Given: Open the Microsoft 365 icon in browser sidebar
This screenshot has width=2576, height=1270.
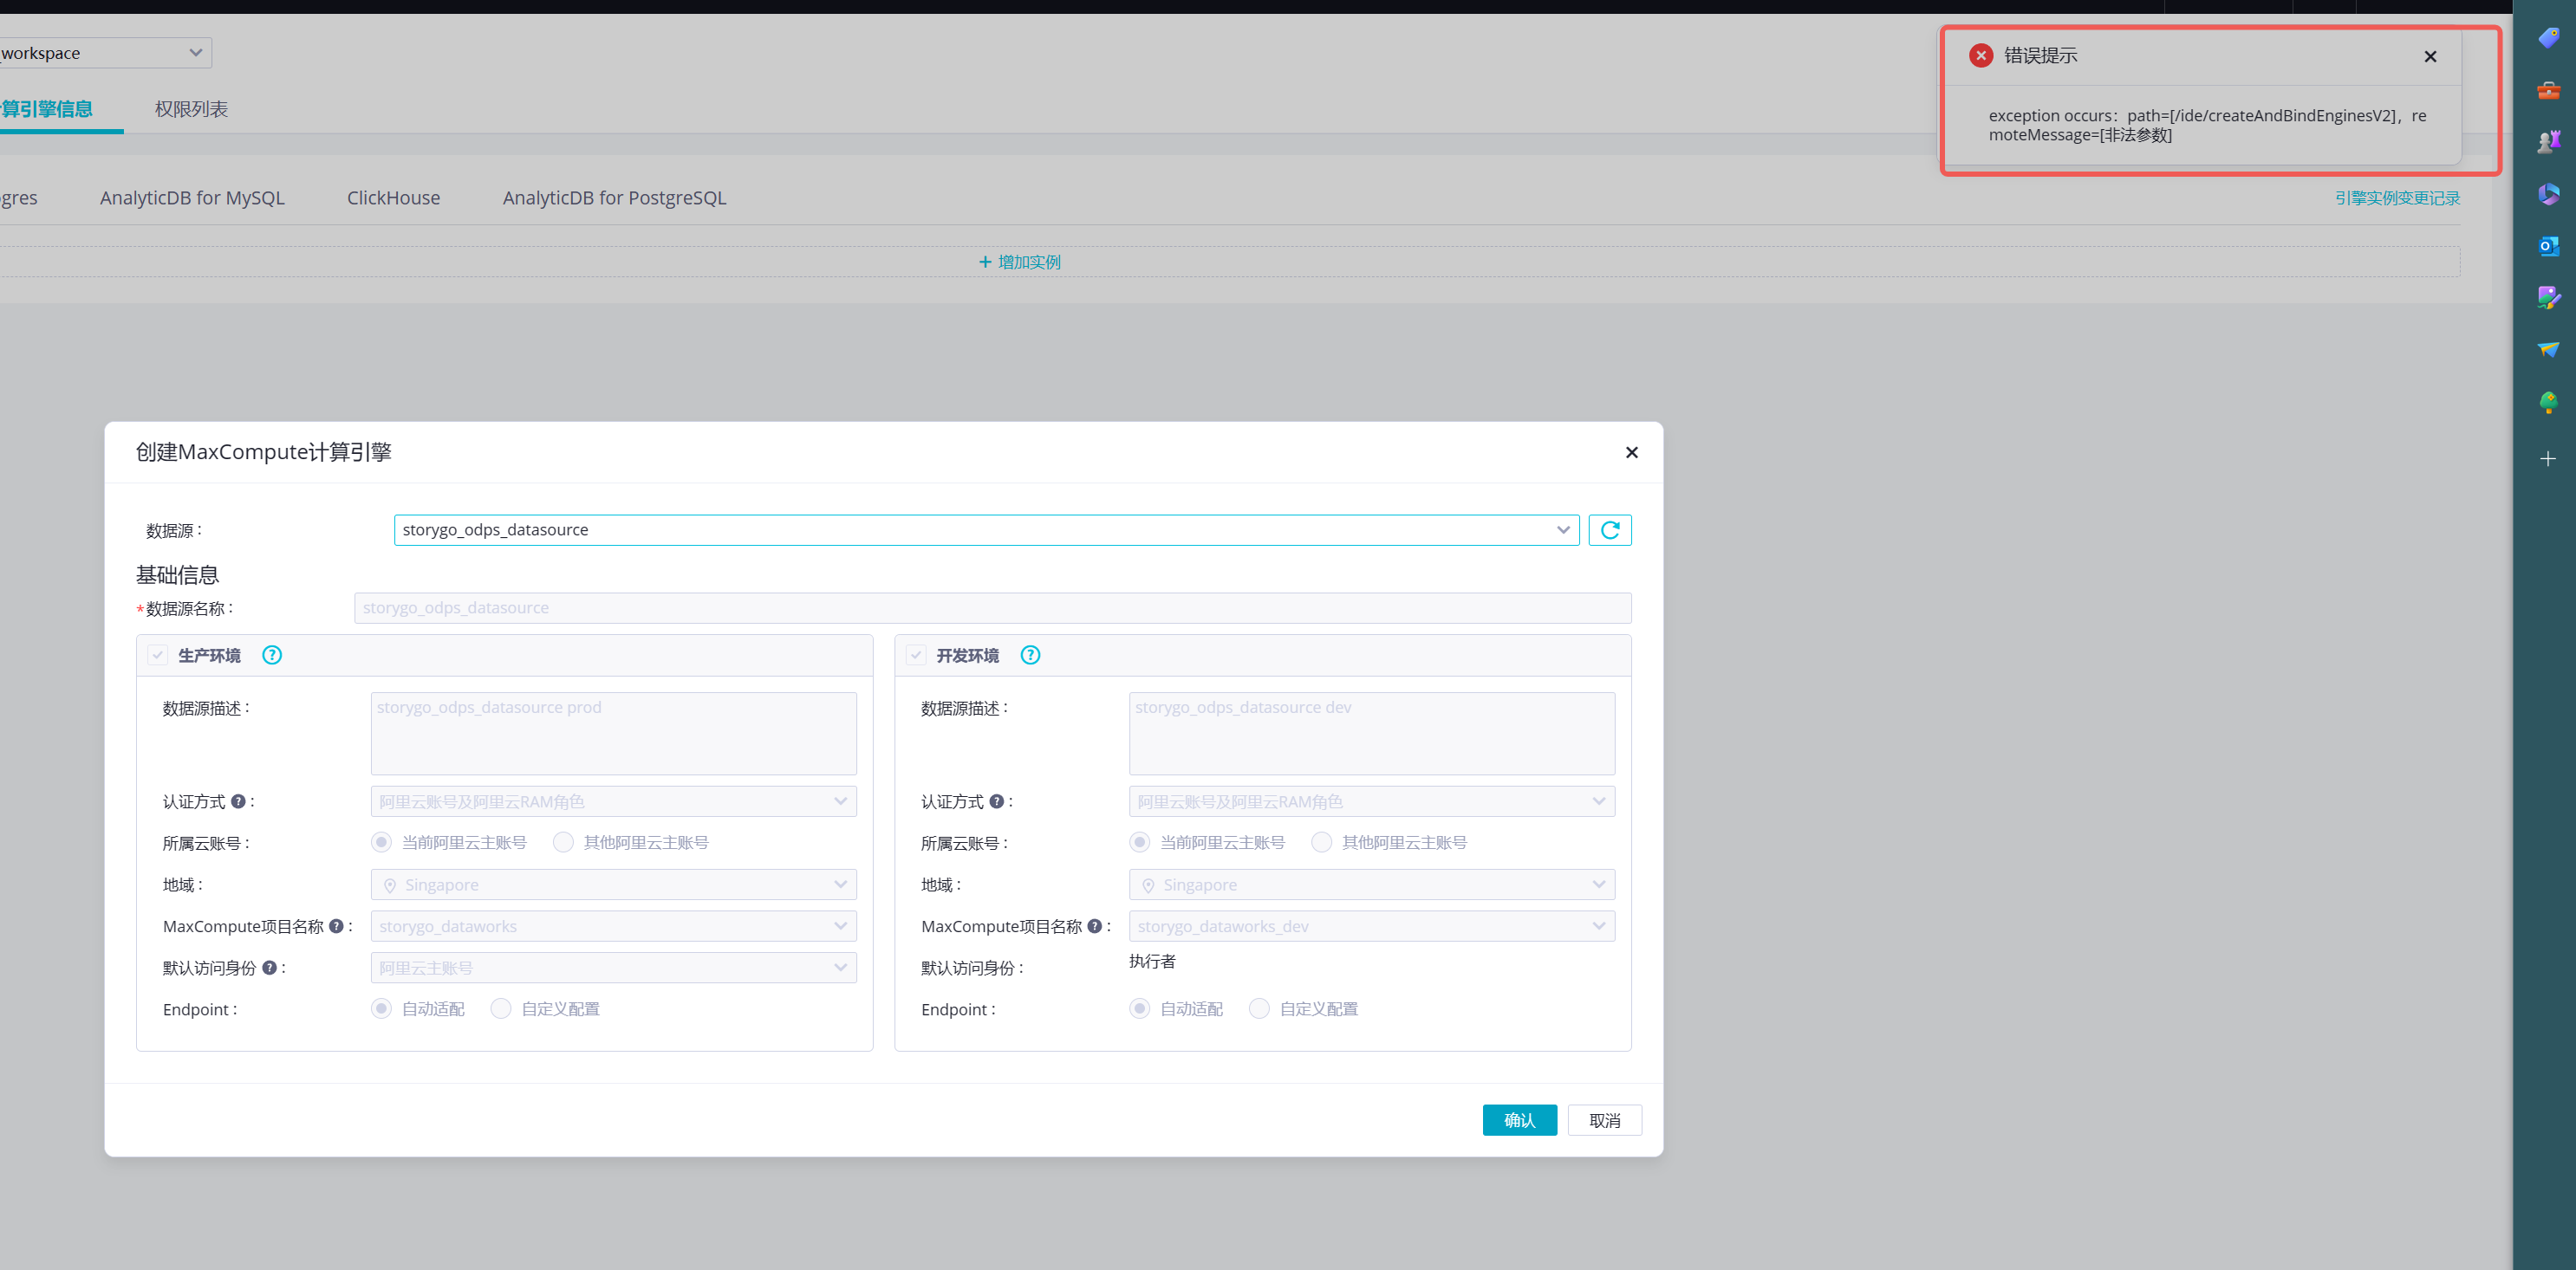Looking at the screenshot, I should 2548,194.
